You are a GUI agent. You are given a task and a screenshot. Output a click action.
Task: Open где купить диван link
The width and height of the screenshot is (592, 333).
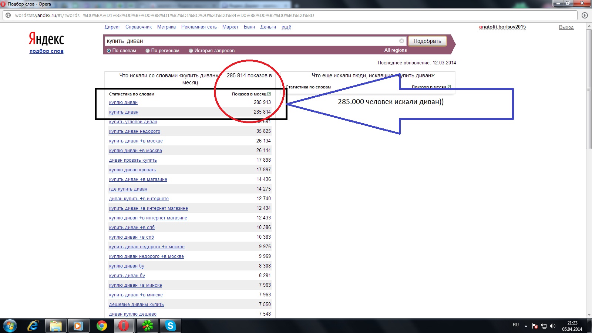128,189
